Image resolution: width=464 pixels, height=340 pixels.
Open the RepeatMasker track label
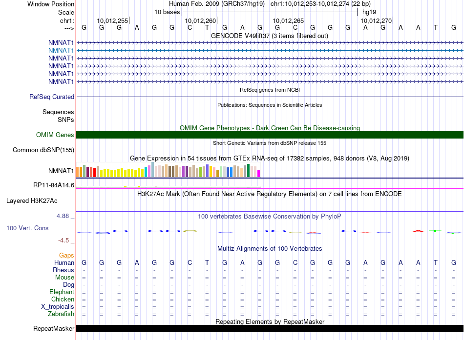click(x=53, y=329)
